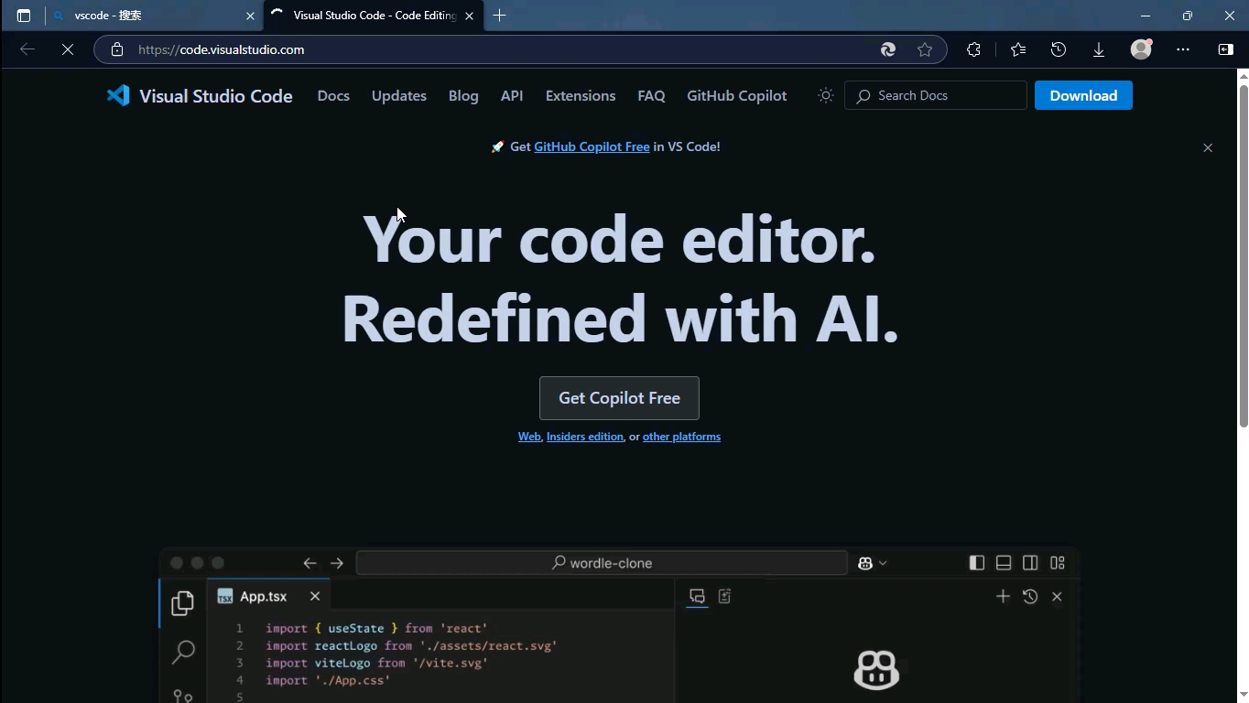Open the other platforms link

point(681,437)
